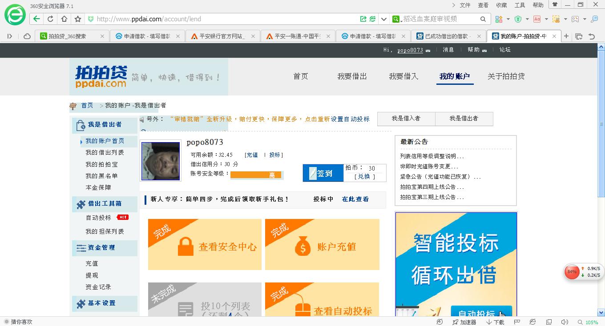Click the popo8073 profile photo
The height and width of the screenshot is (326, 605).
coord(161,161)
